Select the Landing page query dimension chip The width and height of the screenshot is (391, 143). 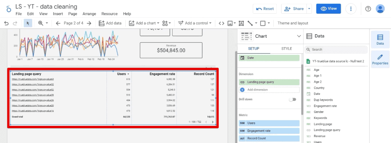(269, 82)
